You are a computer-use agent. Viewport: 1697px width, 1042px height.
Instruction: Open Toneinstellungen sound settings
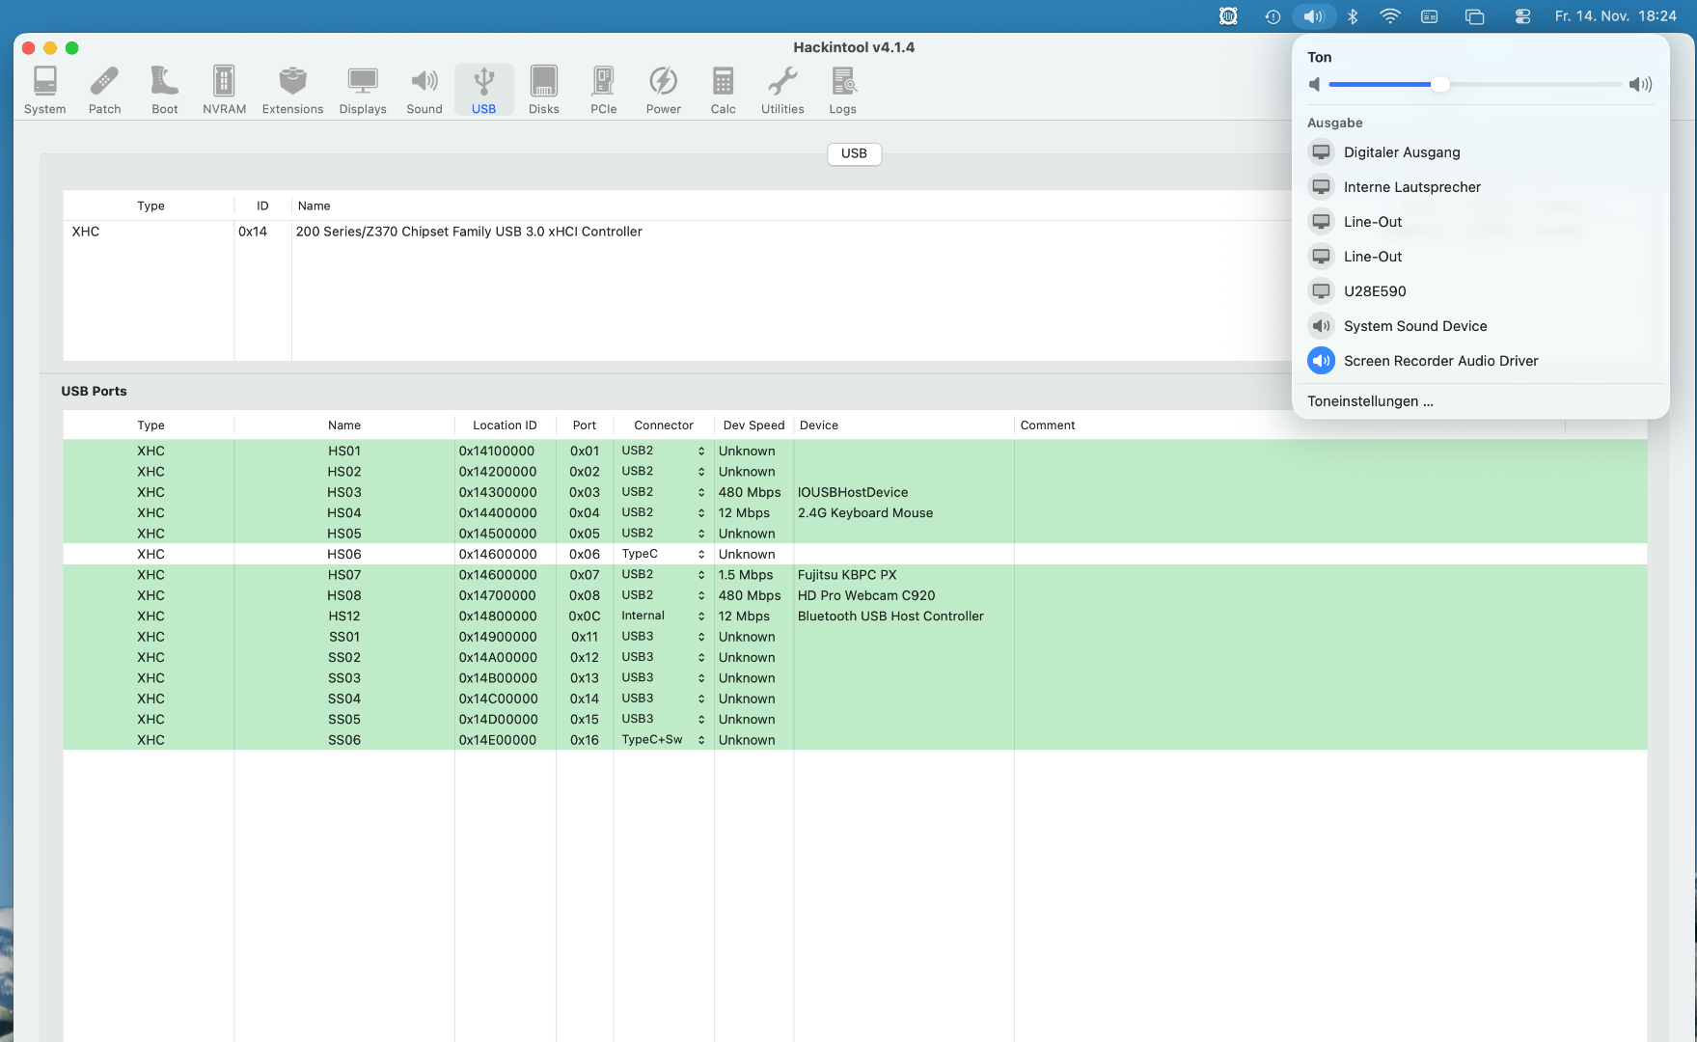[x=1370, y=401]
